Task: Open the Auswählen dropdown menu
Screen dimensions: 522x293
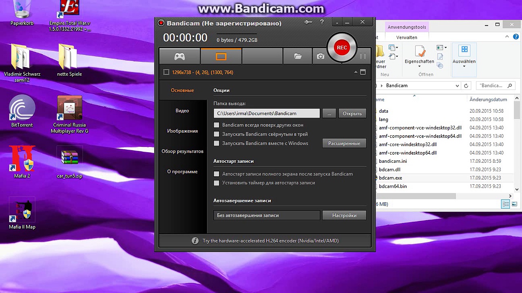Action: [x=464, y=66]
